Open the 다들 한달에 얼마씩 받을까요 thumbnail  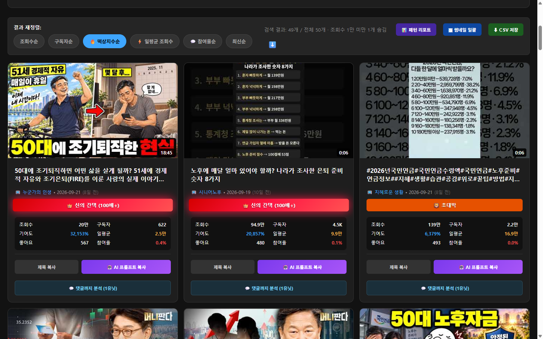(445, 110)
